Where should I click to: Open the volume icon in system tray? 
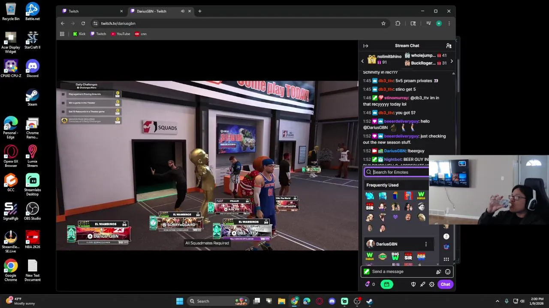522,301
